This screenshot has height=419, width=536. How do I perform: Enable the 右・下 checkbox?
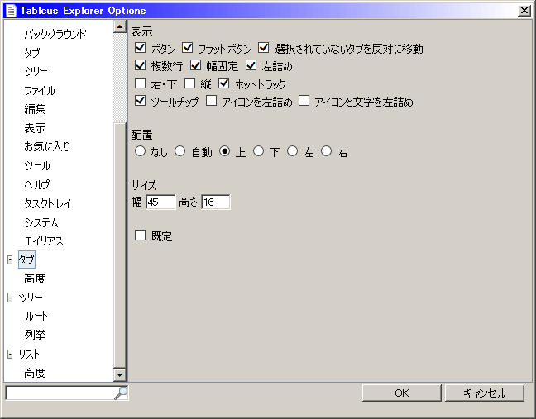click(x=141, y=83)
